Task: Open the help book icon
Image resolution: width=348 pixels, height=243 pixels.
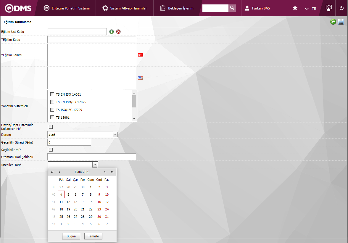Action: pyautogui.click(x=329, y=8)
